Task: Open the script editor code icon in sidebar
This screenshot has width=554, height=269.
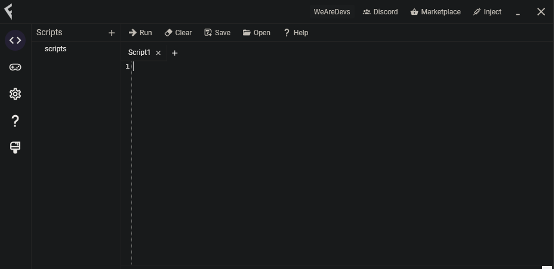Action: [x=15, y=40]
